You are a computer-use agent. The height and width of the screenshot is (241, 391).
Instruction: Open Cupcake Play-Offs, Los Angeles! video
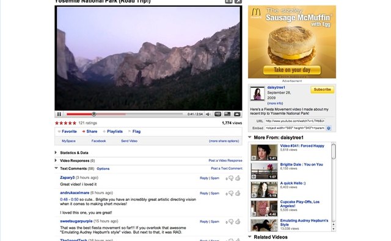point(300,204)
